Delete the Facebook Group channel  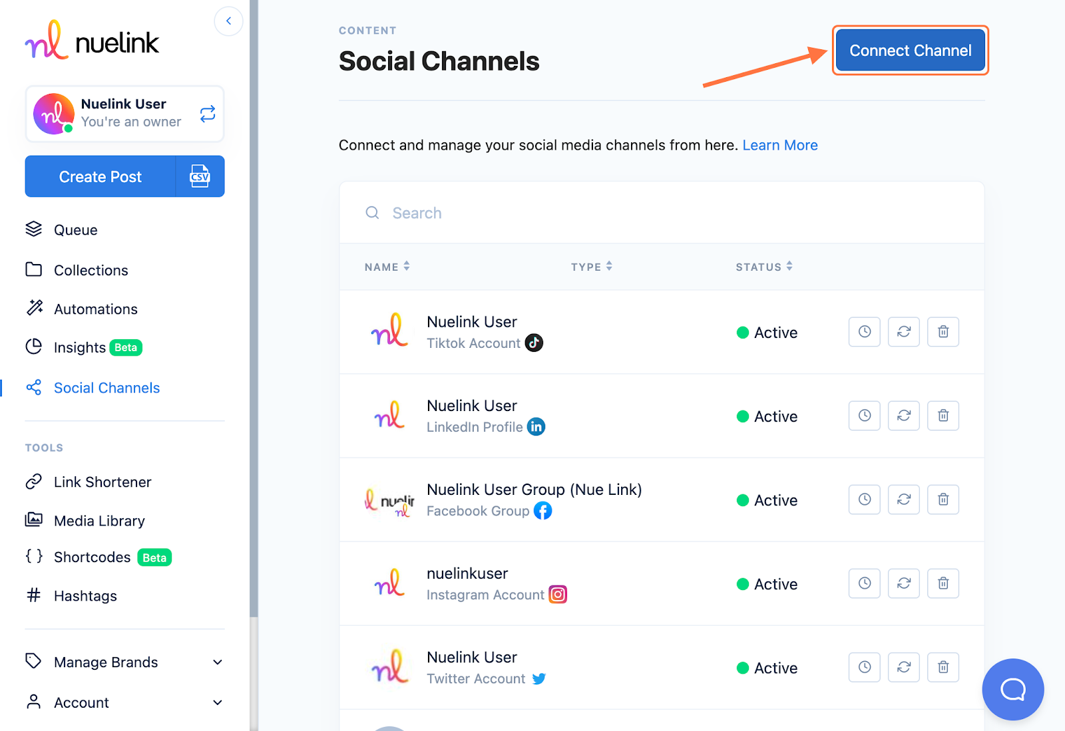pos(943,500)
